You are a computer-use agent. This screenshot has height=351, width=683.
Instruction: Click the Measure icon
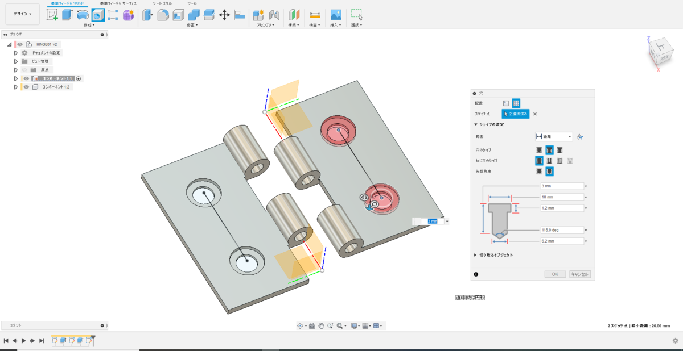(315, 15)
